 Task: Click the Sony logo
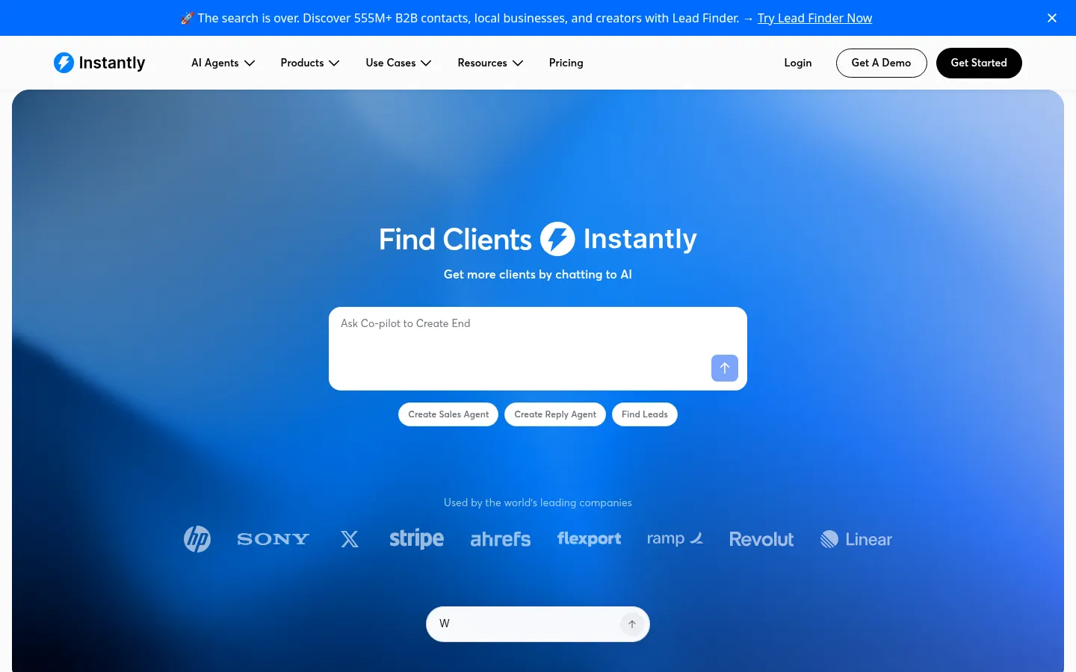[x=273, y=539]
